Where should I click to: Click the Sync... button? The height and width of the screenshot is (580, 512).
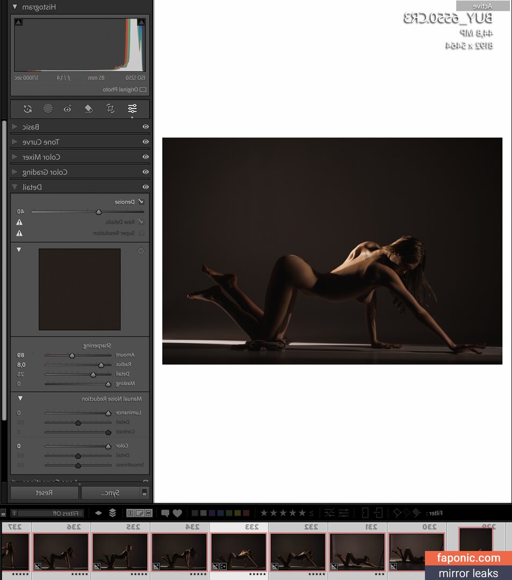point(110,492)
